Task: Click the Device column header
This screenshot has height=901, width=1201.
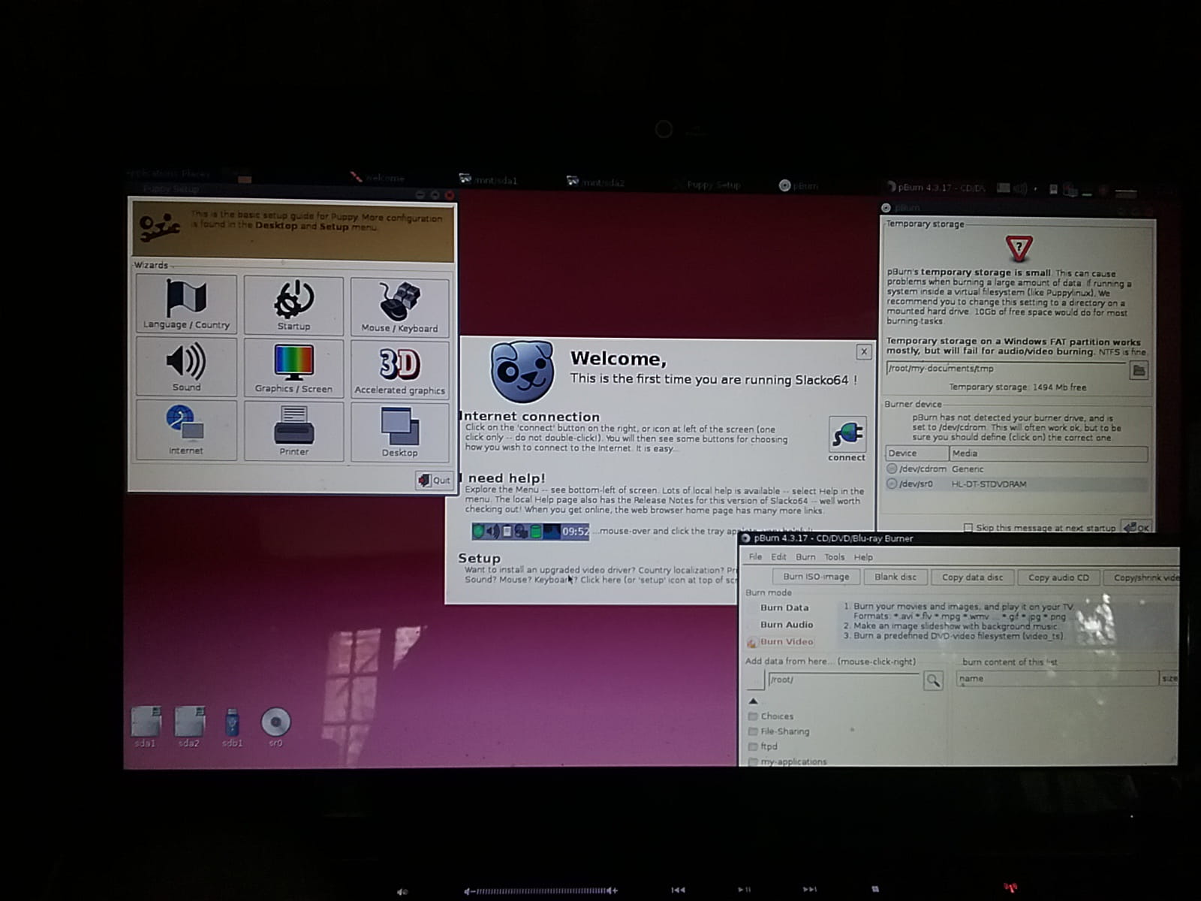Action: 917,454
